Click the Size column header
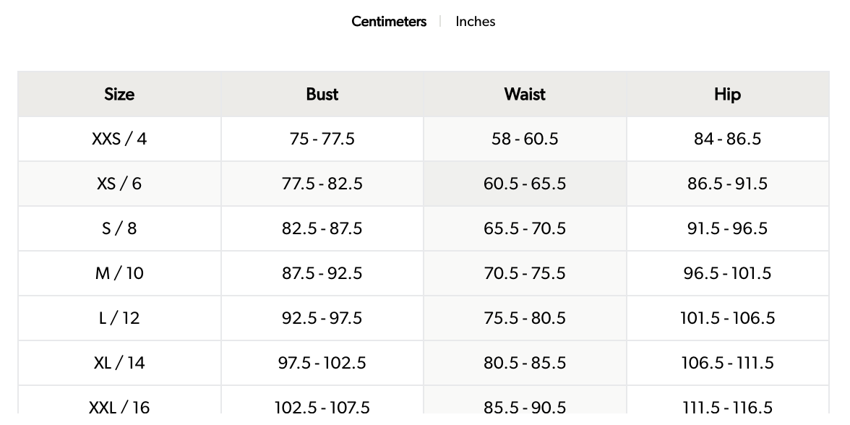This screenshot has height=425, width=850. [x=119, y=94]
